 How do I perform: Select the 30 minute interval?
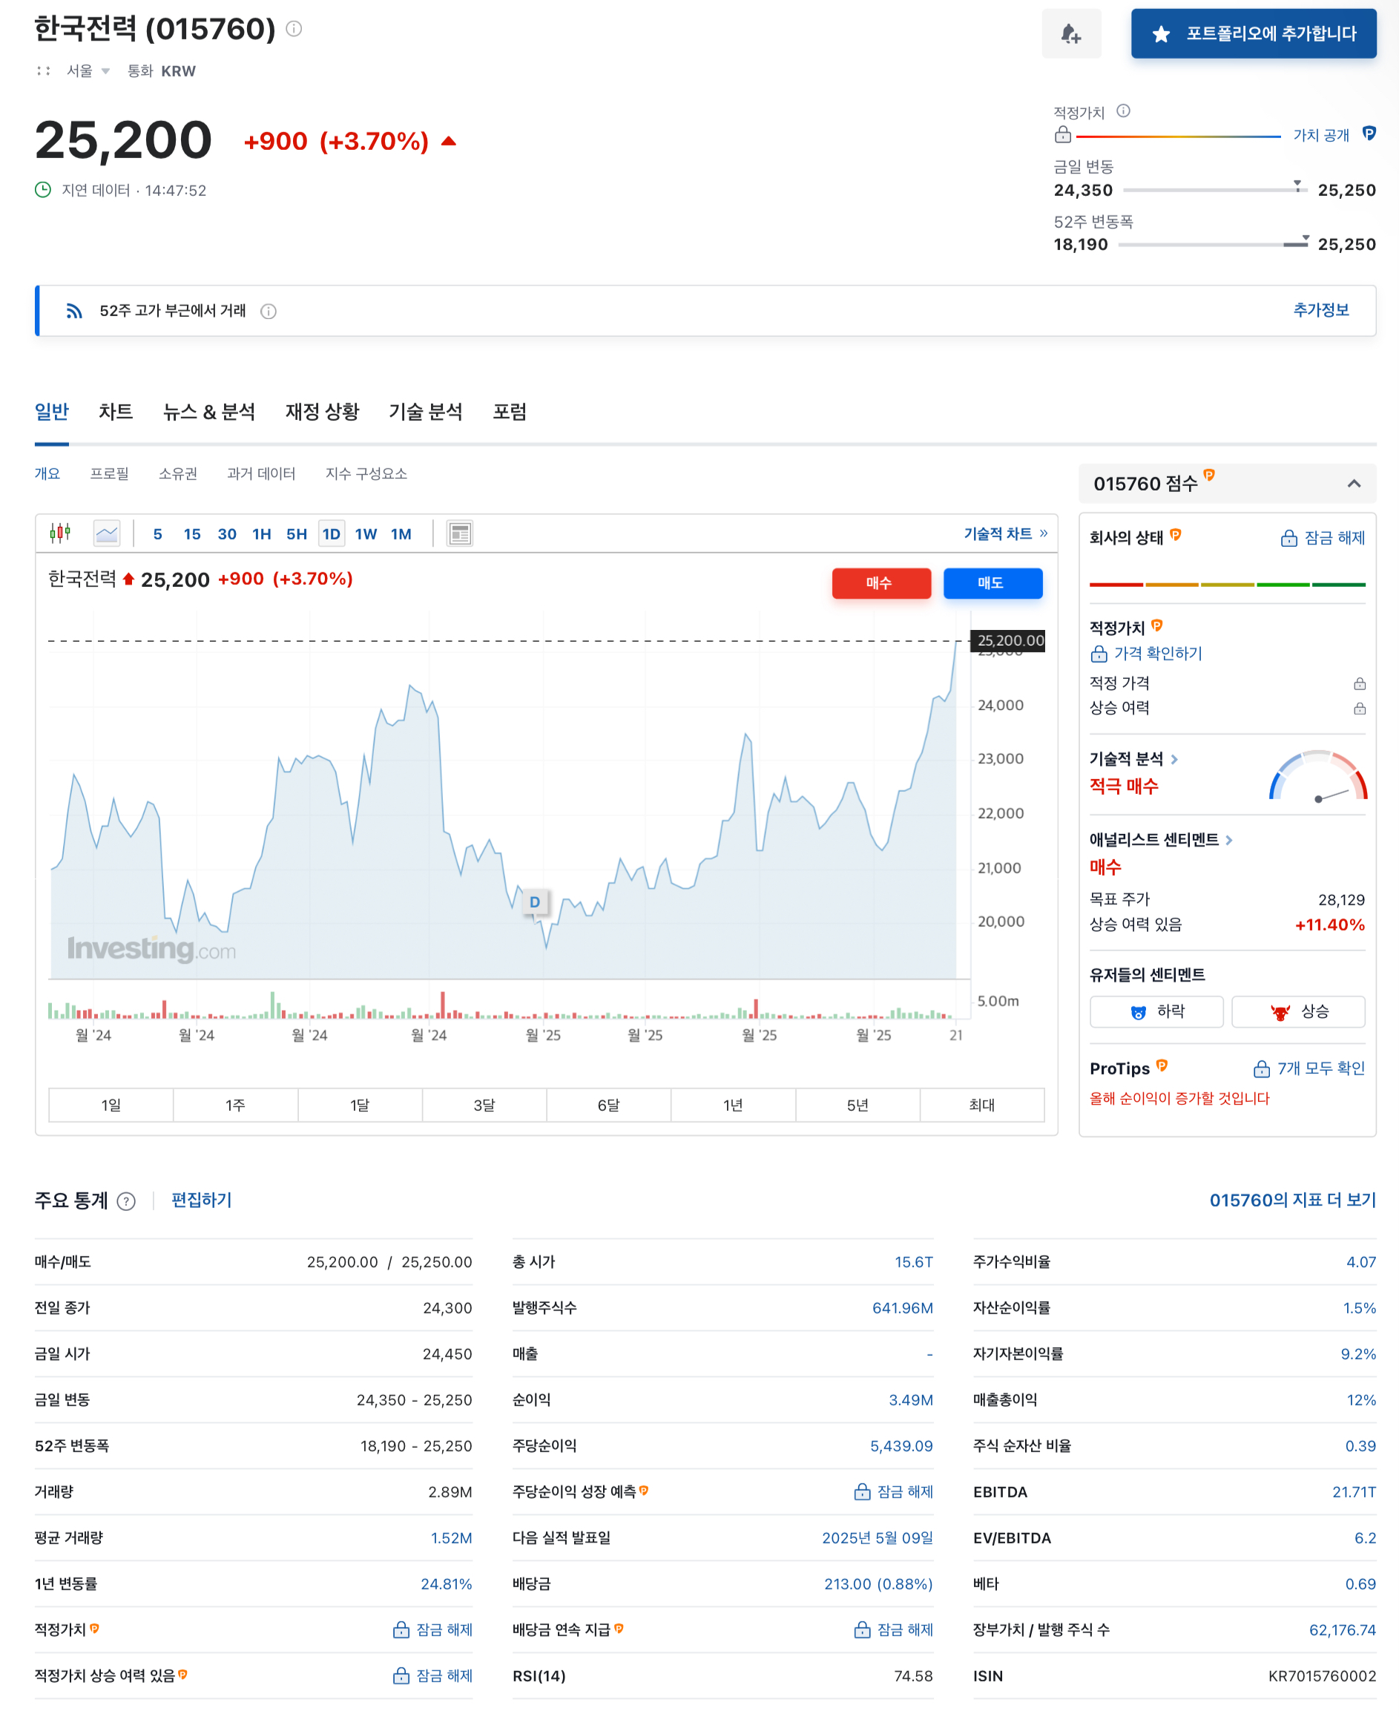point(227,534)
